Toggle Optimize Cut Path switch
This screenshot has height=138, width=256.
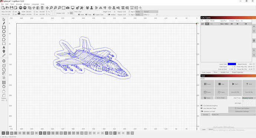(x=202, y=111)
